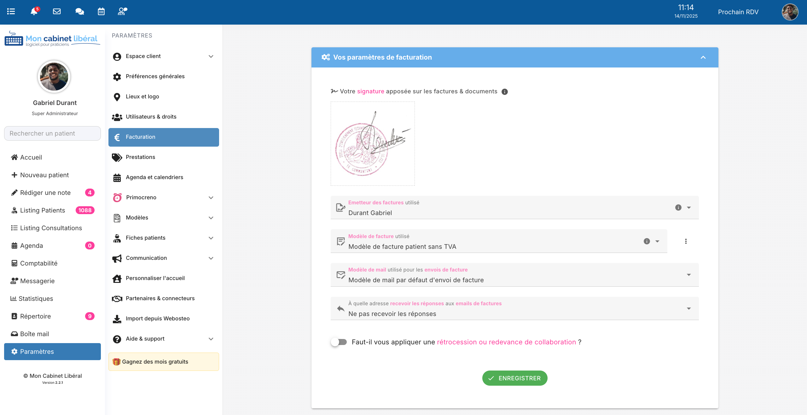Click the info icon next to signature label
Screen dimensions: 807x415
tap(504, 92)
